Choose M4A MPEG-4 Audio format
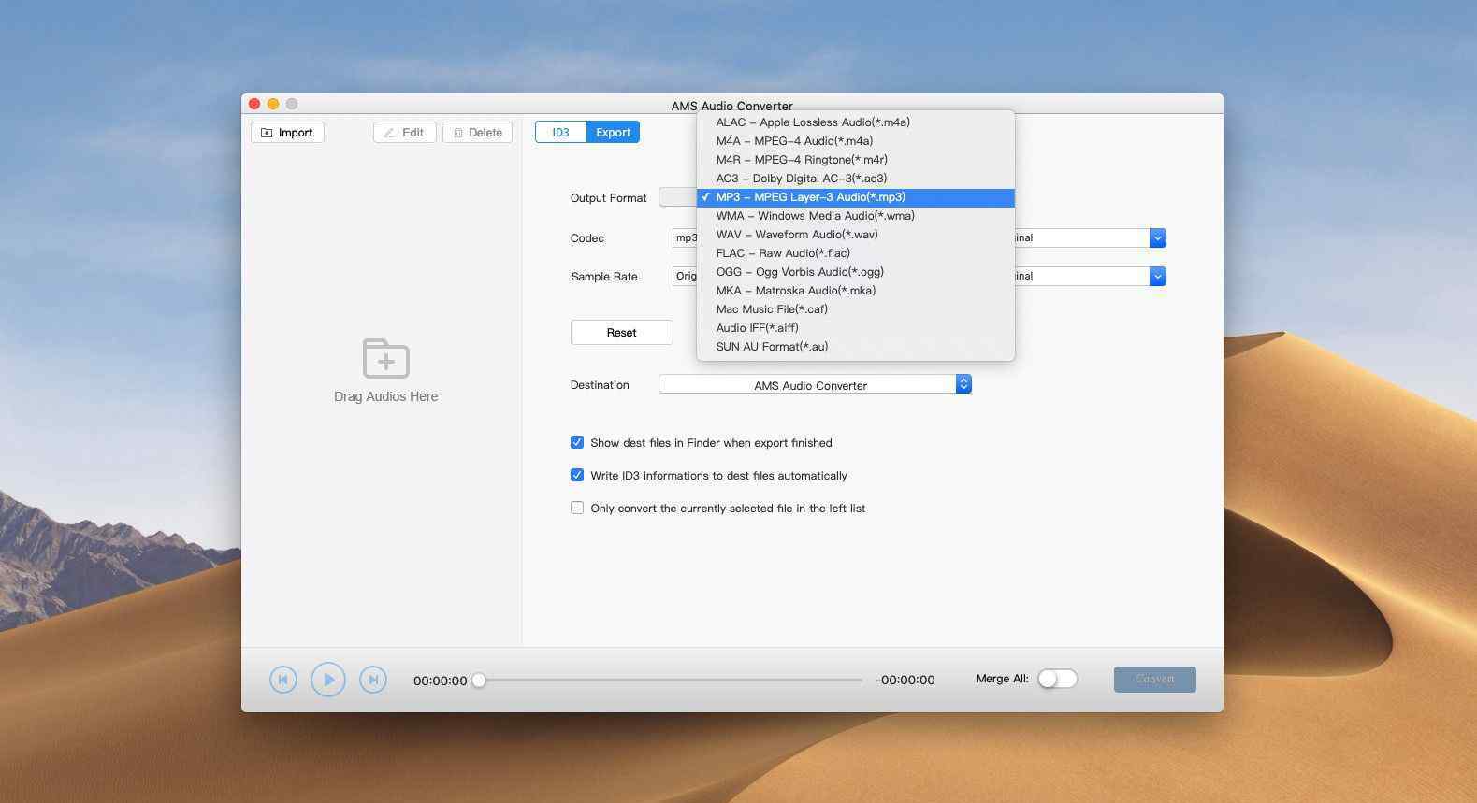This screenshot has width=1477, height=803. pos(856,141)
